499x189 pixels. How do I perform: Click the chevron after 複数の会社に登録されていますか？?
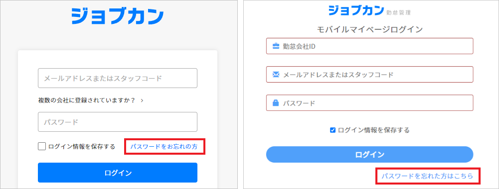(x=142, y=100)
